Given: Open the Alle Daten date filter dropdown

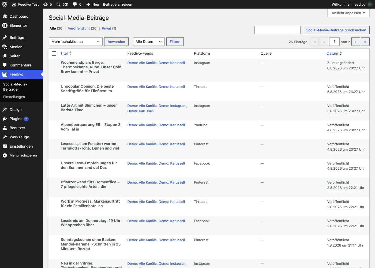Looking at the screenshot, I should pos(149,42).
